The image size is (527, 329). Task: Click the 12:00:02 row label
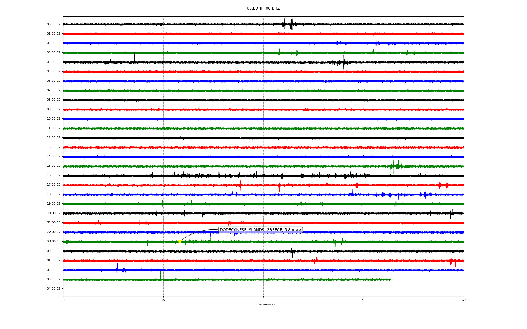[x=54, y=138]
